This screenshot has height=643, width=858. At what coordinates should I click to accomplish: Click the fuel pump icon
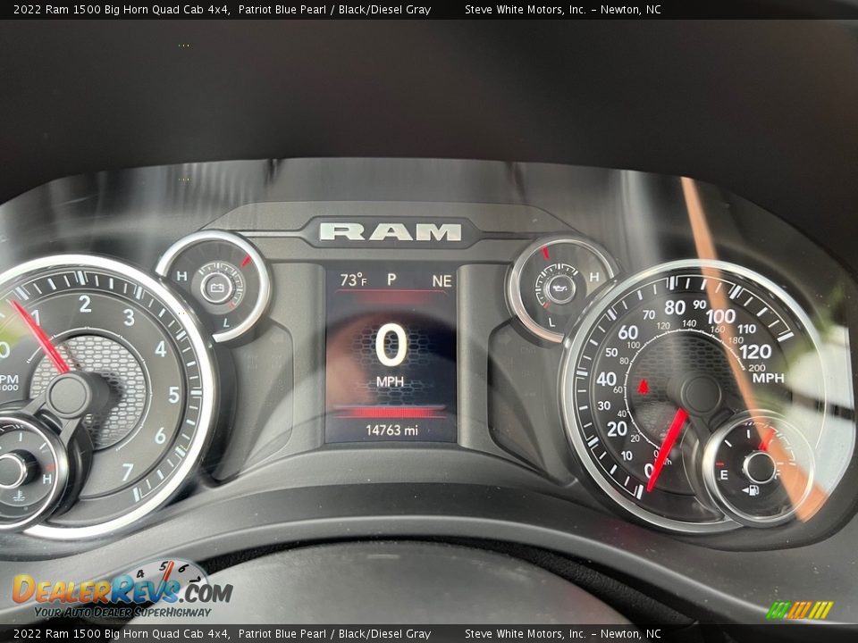pos(750,490)
